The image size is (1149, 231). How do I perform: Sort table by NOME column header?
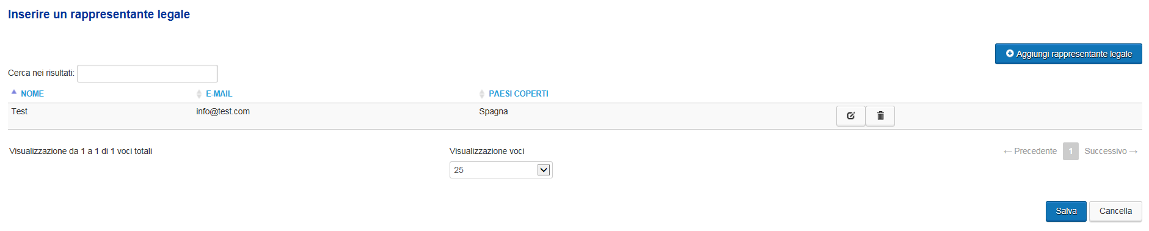(x=32, y=94)
